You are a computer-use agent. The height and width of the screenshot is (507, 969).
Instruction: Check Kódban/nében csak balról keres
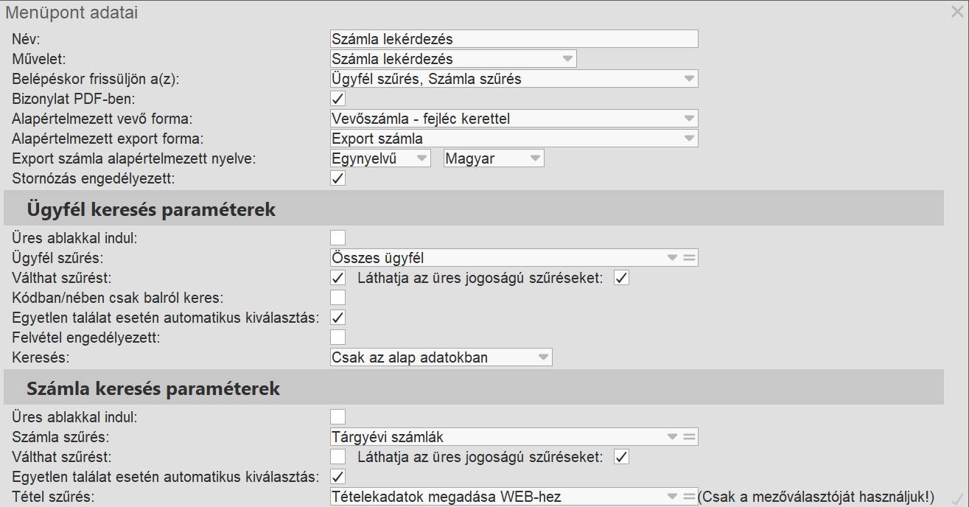338,298
